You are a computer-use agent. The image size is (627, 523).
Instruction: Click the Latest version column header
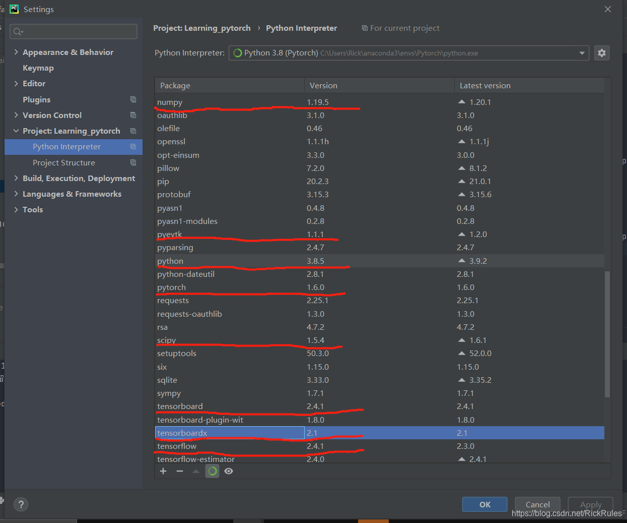[529, 85]
